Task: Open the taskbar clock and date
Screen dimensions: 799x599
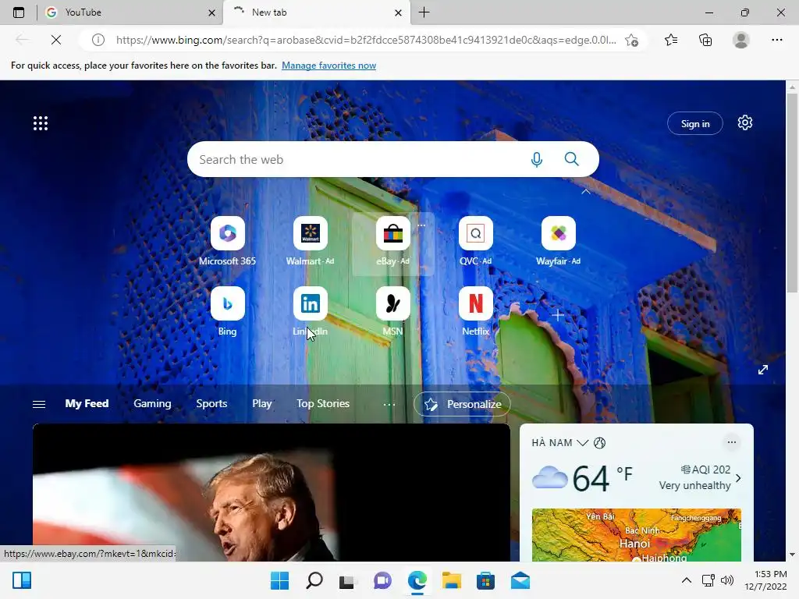Action: coord(765,580)
